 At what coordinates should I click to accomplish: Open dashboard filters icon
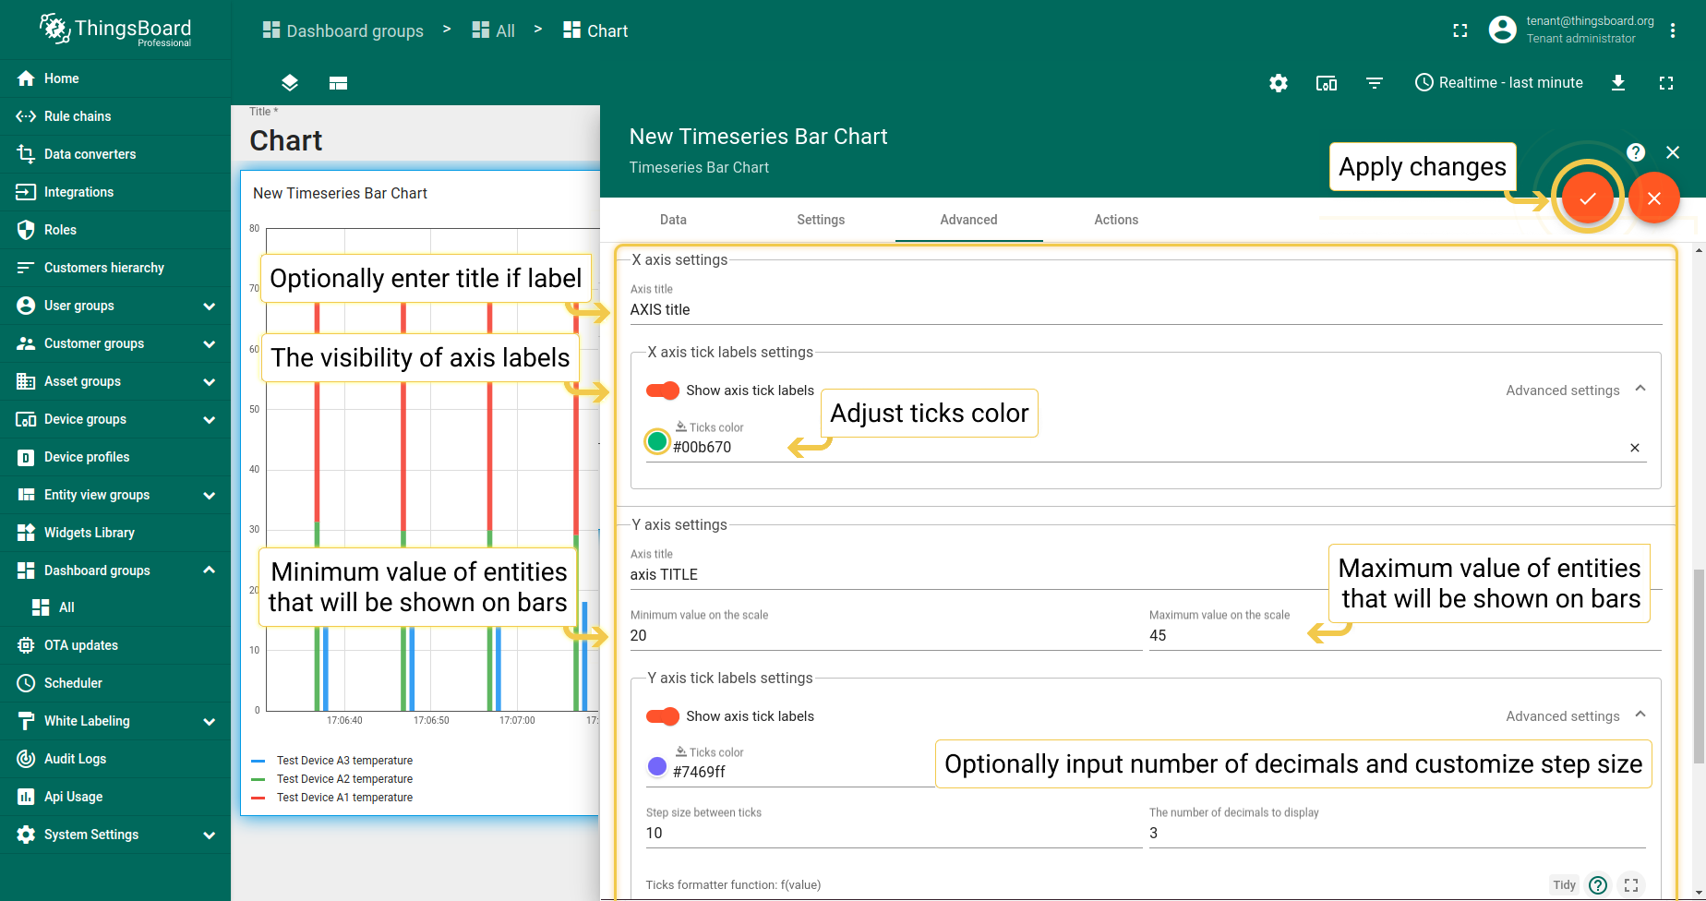tap(1375, 83)
